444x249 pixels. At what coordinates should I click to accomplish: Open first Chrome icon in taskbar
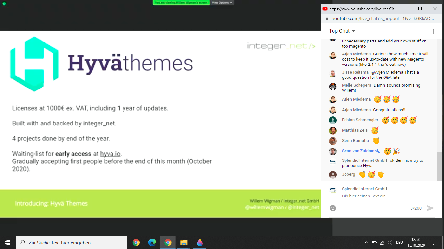[x=136, y=243]
